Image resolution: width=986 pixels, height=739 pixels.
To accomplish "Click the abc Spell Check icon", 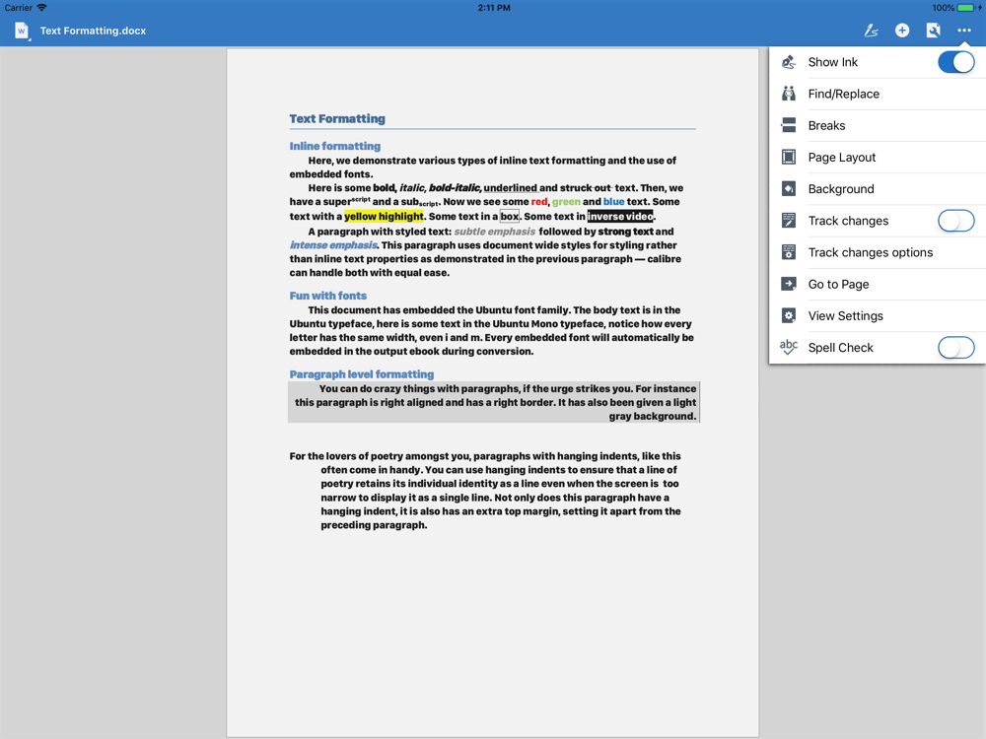I will pos(789,348).
